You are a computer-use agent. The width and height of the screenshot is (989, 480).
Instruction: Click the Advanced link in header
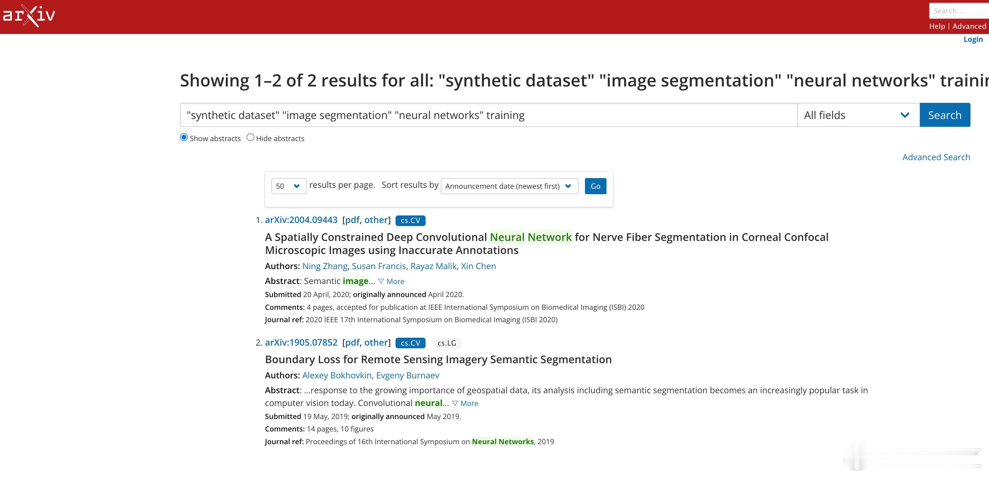click(x=969, y=26)
